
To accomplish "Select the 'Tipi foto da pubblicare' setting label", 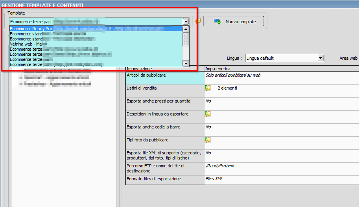I will pos(148,140).
